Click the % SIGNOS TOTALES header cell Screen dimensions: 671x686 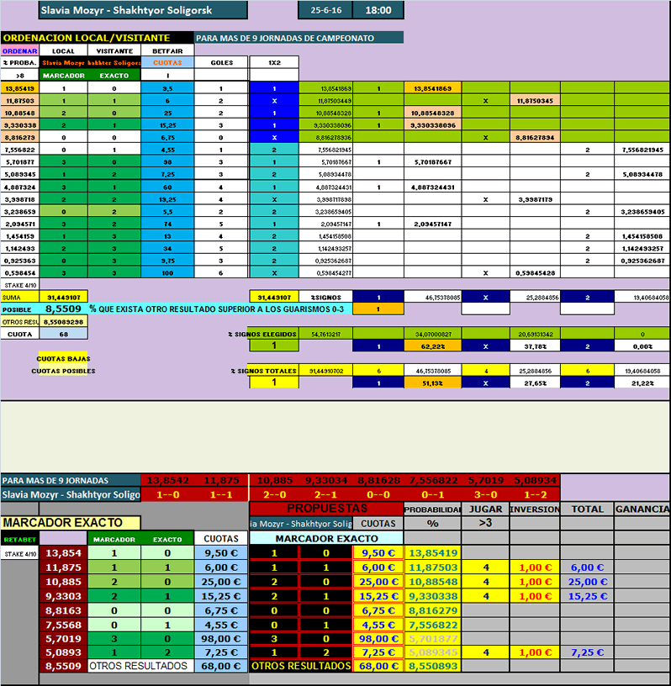pyautogui.click(x=264, y=371)
